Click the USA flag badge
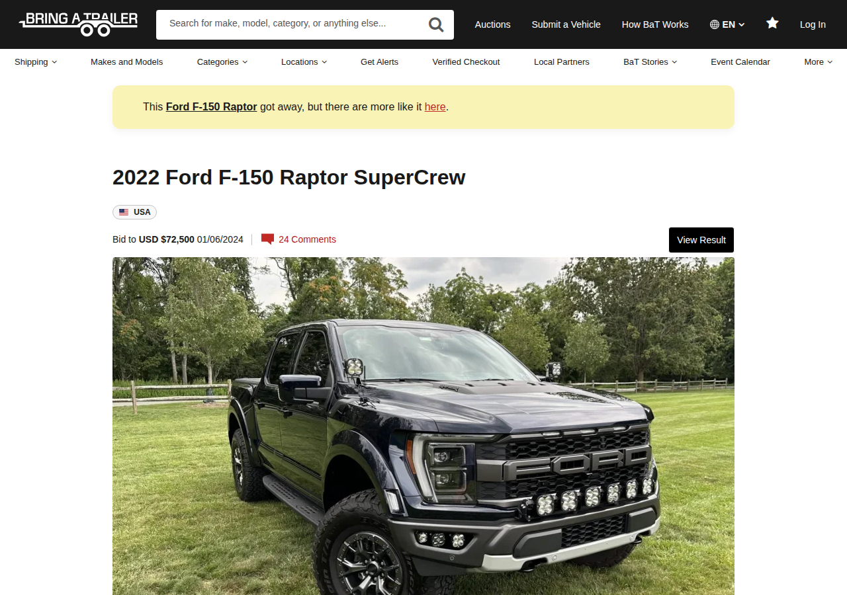This screenshot has width=847, height=595. click(x=134, y=212)
